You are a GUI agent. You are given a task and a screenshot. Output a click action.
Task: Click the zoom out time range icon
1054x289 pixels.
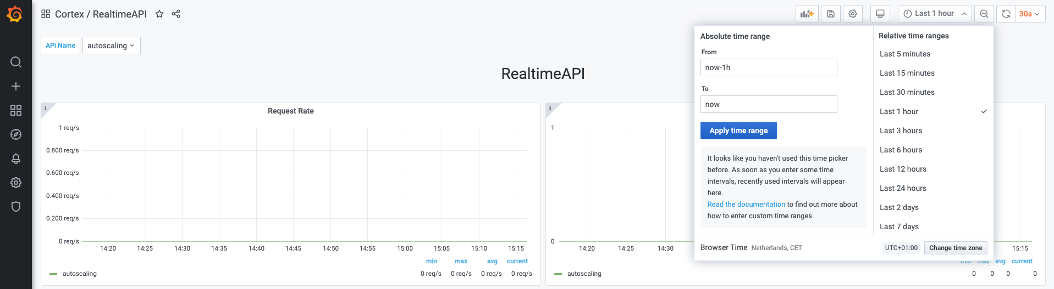point(984,14)
